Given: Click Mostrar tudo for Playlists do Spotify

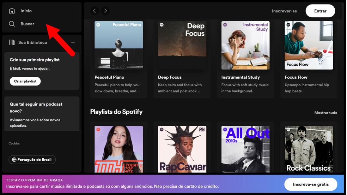Looking at the screenshot, I should click(x=326, y=113).
